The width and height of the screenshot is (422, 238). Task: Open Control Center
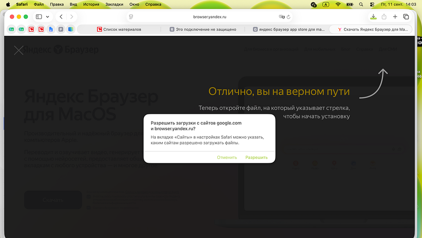click(372, 4)
